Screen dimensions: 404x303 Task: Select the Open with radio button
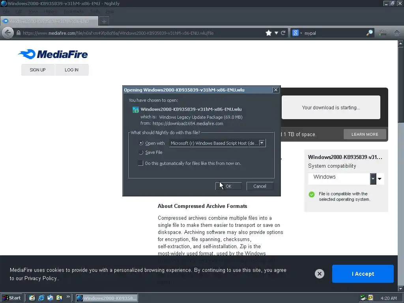click(141, 143)
